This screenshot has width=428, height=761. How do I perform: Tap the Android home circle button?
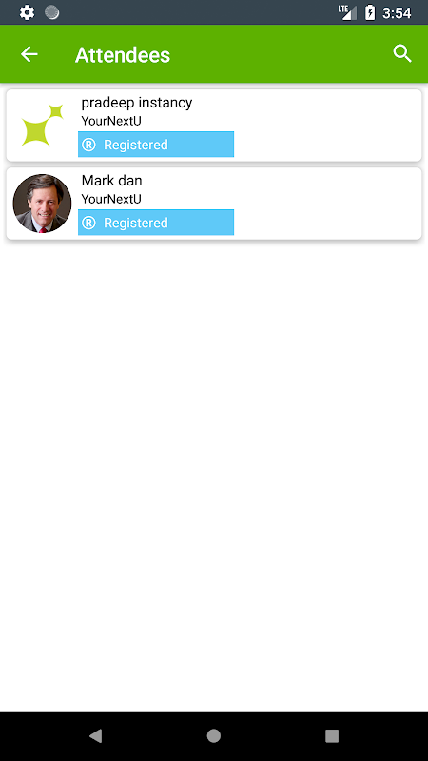[x=213, y=735]
